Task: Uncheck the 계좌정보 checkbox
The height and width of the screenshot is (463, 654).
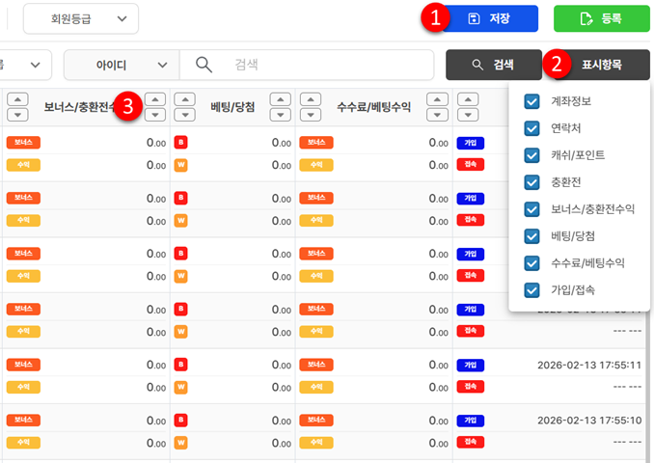Action: [531, 101]
